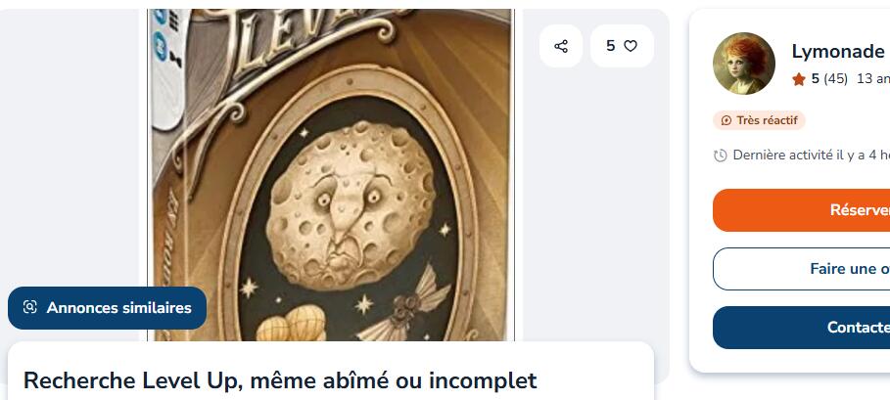The height and width of the screenshot is (400, 890).
Task: Click the favorites count number 5
Action: (611, 46)
